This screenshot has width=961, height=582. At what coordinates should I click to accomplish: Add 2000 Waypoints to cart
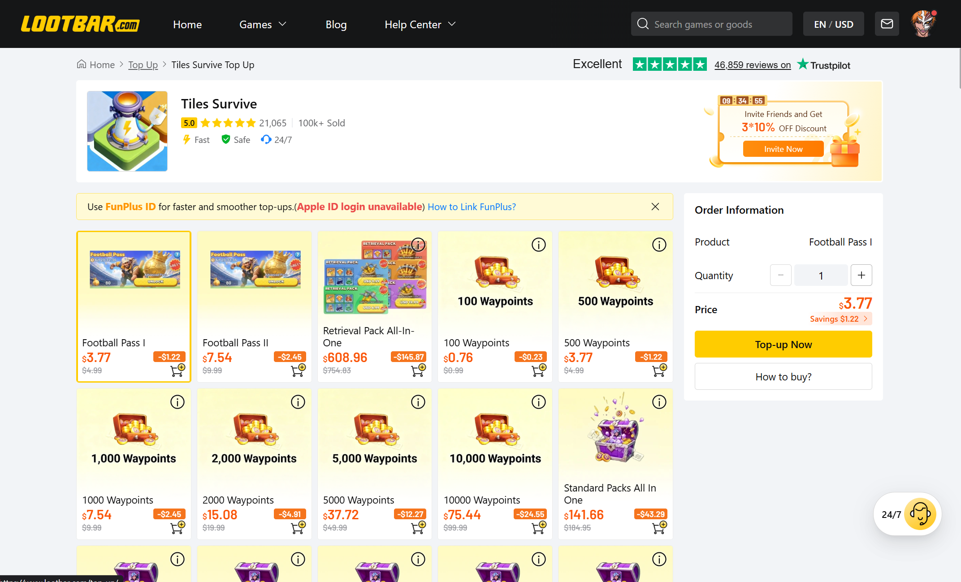click(x=298, y=527)
